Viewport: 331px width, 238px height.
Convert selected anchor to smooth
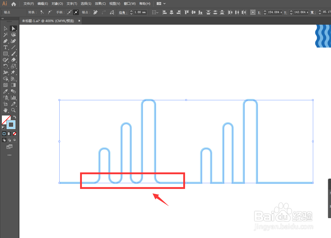(x=50, y=12)
